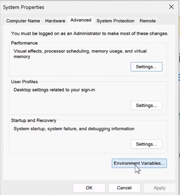
Task: Click the Startup and Recovery group heading
Action: click(34, 121)
